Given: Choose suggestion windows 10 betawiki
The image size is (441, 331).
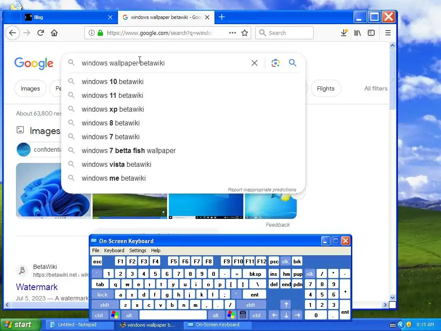Looking at the screenshot, I should pos(183,81).
